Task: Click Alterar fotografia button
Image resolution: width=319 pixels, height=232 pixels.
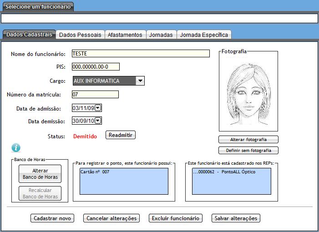Action: coord(248,140)
